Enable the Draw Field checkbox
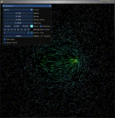 point(5,42)
